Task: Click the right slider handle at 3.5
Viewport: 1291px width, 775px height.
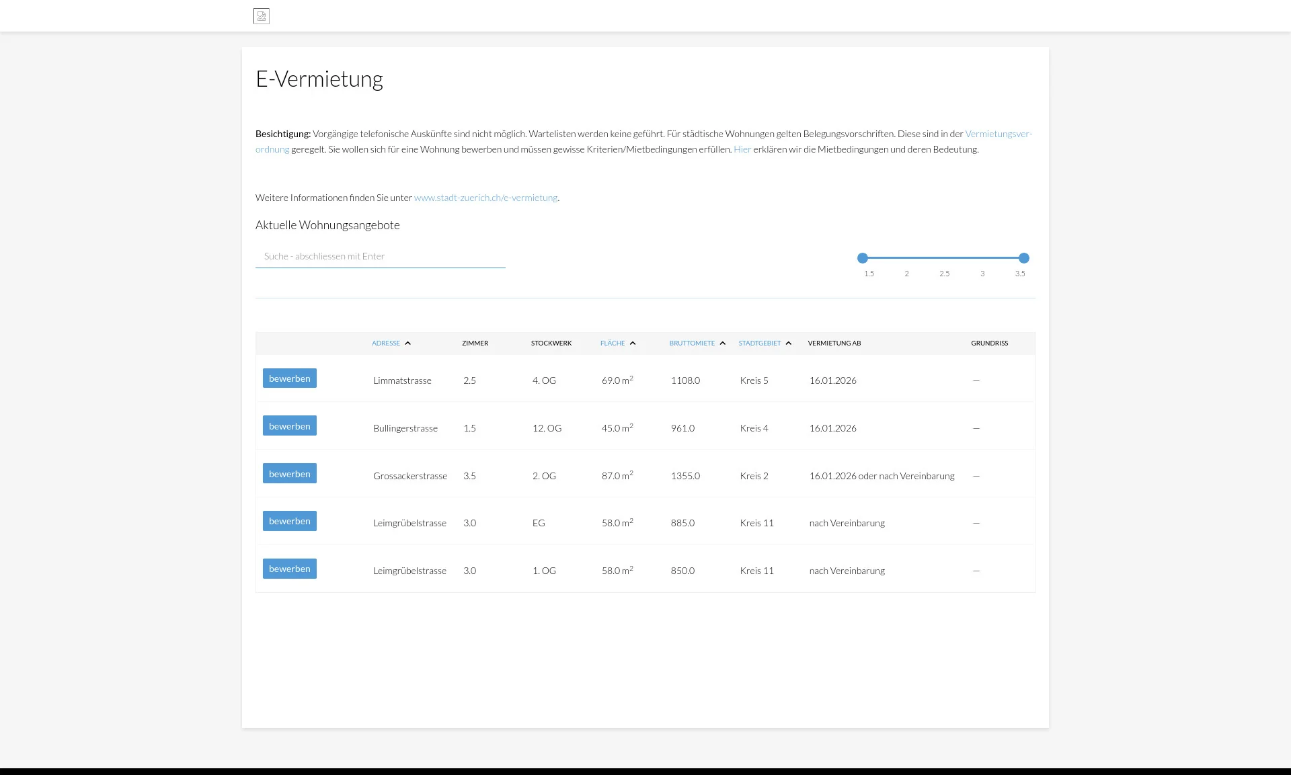Action: point(1024,258)
